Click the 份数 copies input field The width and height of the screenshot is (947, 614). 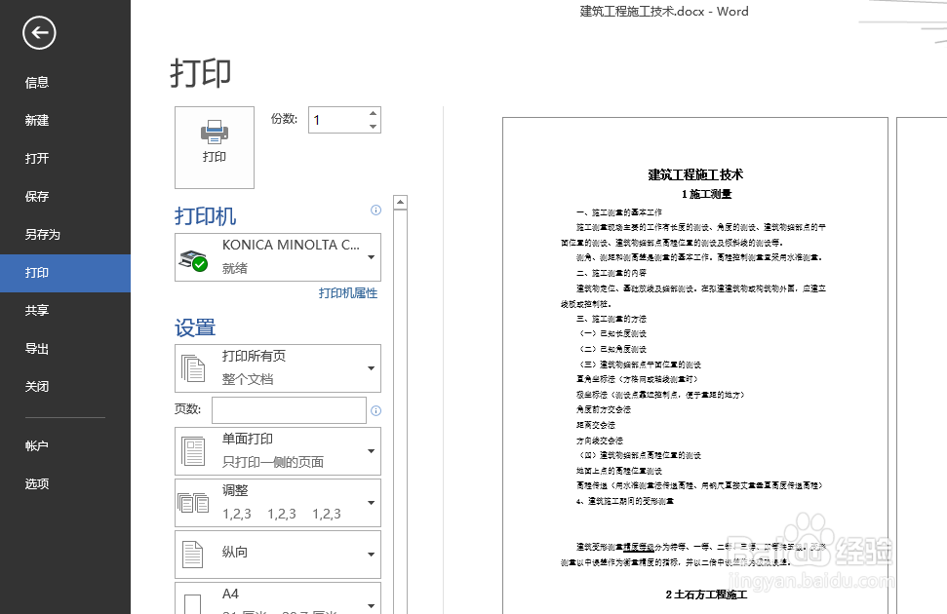tap(337, 120)
